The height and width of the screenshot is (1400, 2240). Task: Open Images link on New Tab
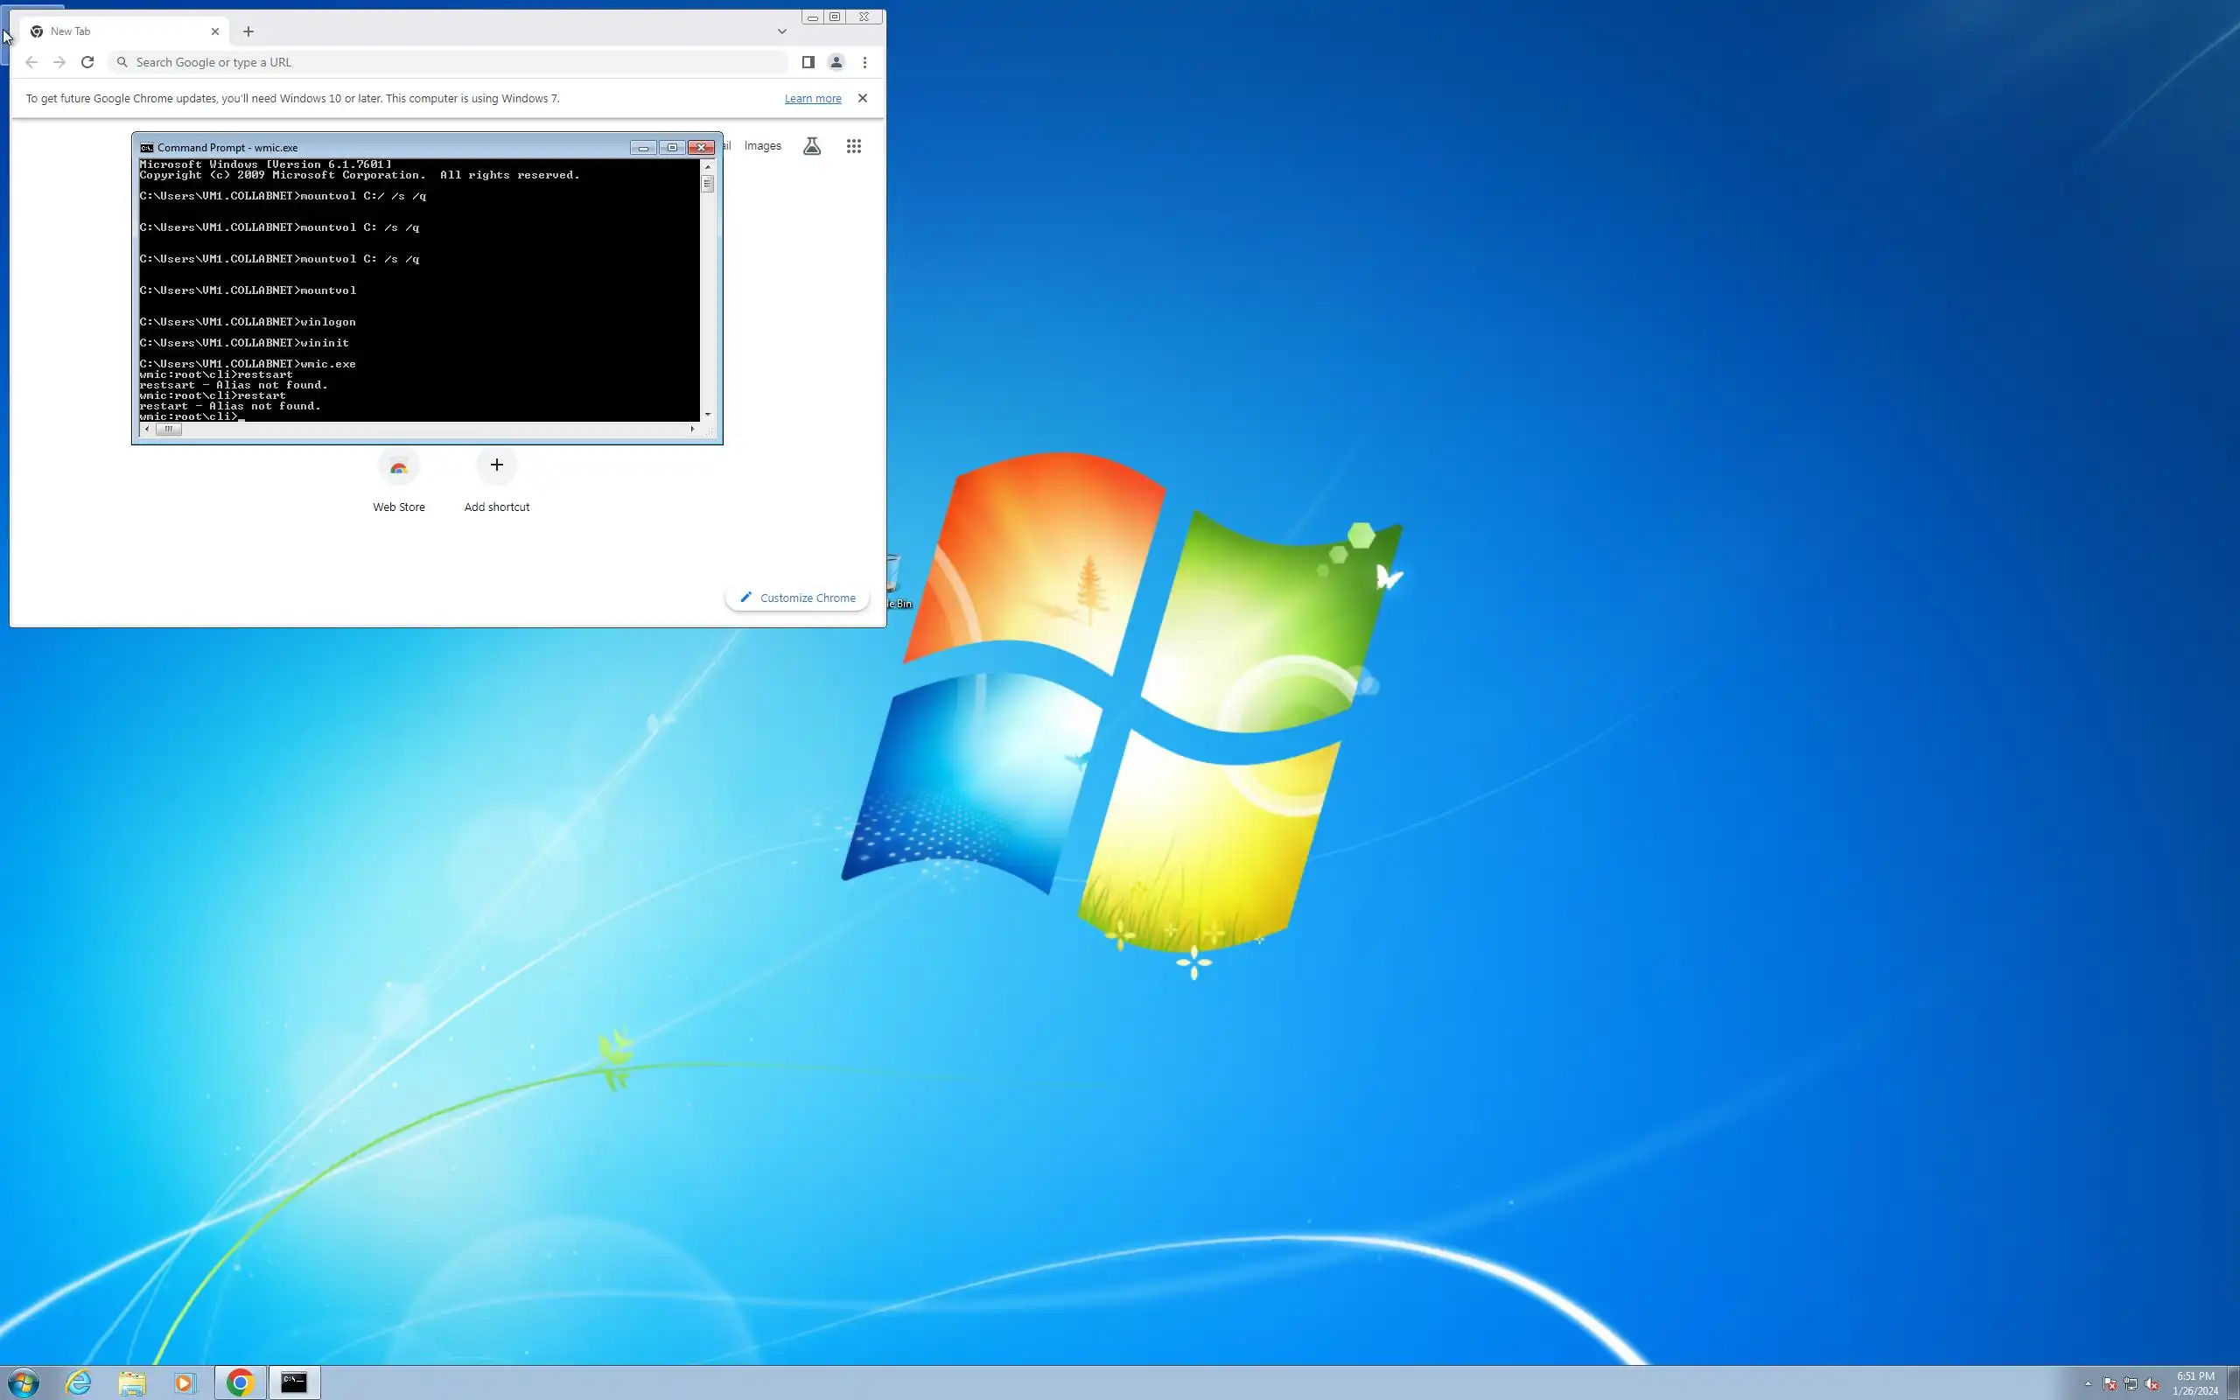pyautogui.click(x=762, y=146)
